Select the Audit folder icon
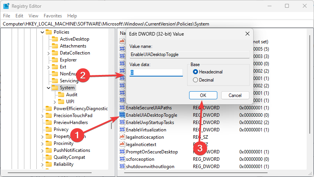This screenshot has height=177, width=314. (61, 95)
